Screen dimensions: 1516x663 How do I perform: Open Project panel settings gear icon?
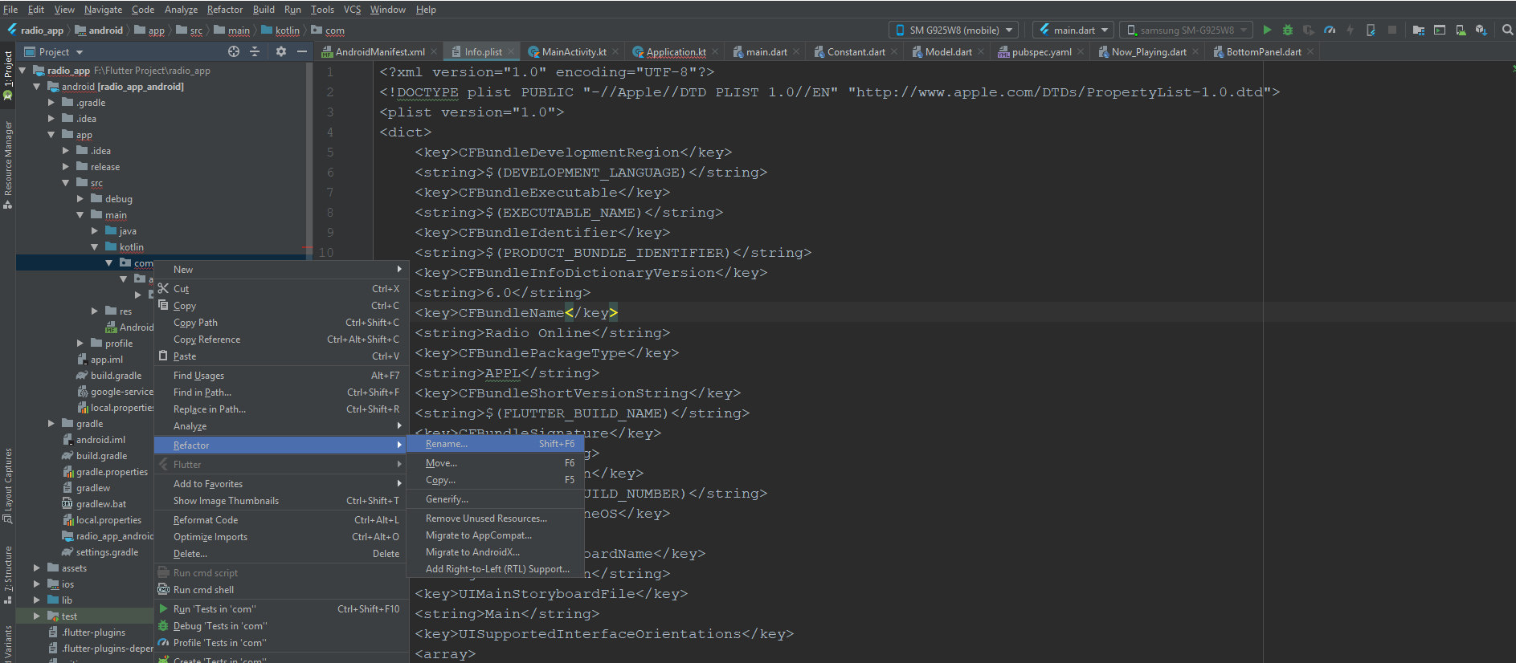(x=280, y=51)
